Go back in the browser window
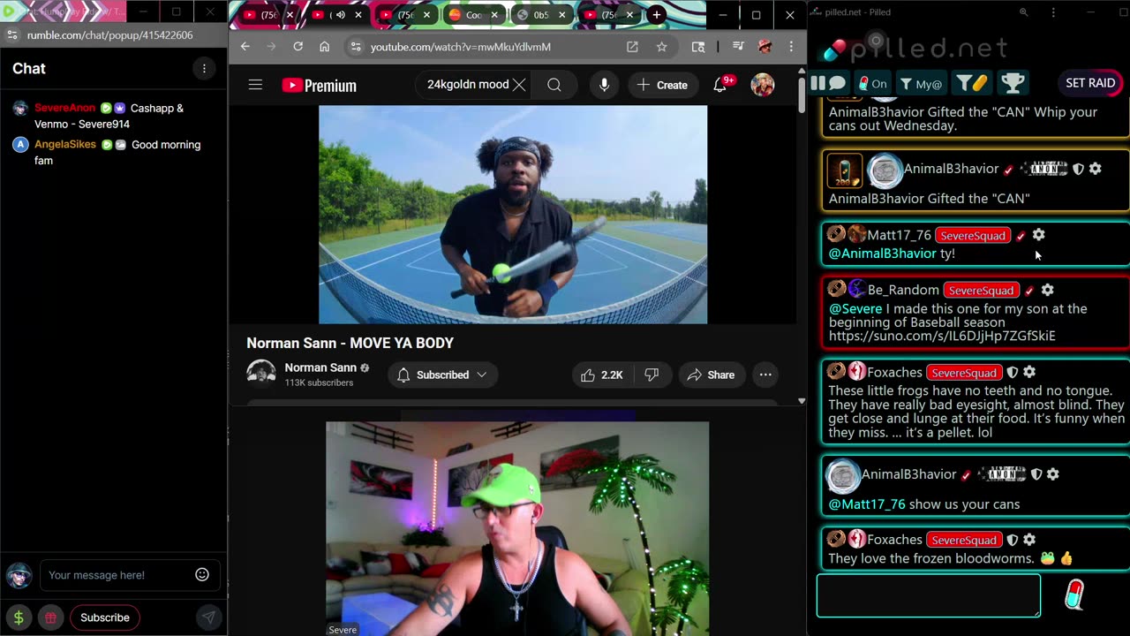Screen dimensions: 1130x636 [x=245, y=47]
